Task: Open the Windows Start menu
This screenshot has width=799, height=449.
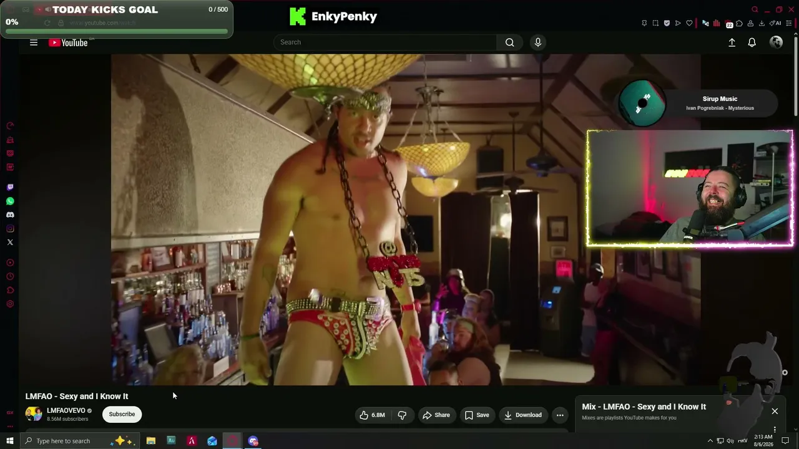Action: (10, 441)
